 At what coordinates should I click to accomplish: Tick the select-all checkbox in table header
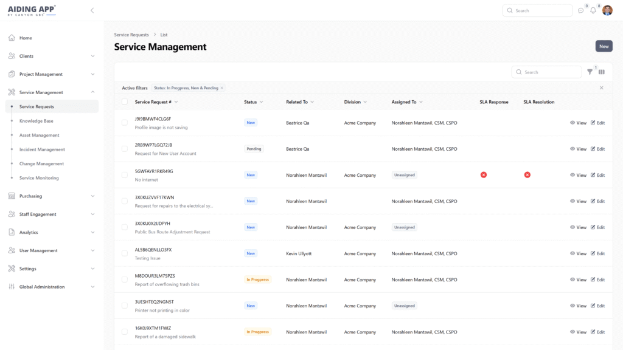[125, 102]
